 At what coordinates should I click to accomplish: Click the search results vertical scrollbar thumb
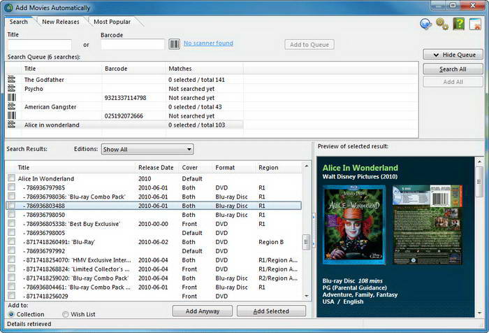[x=306, y=242]
